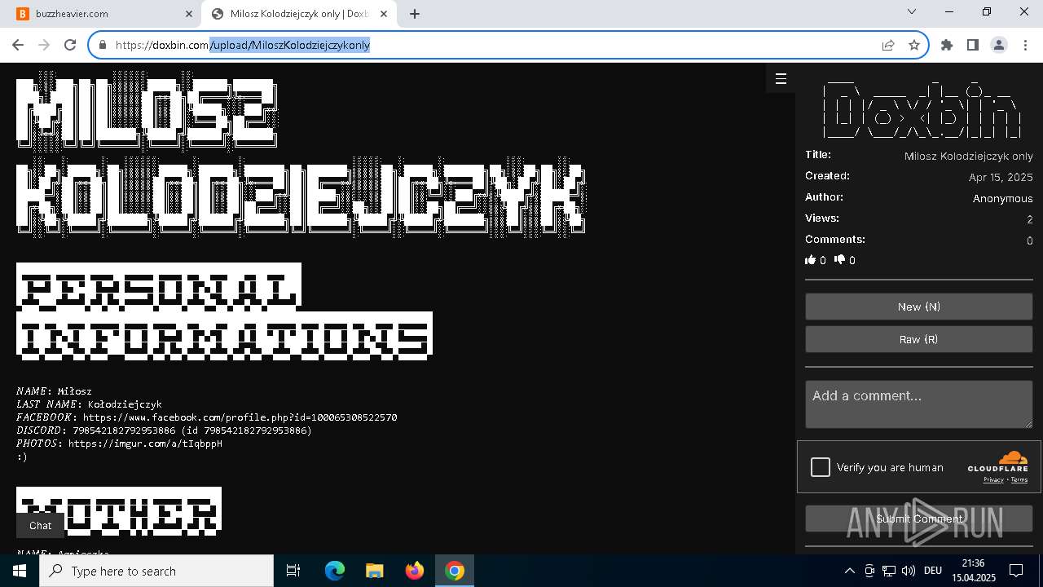1043x587 pixels.
Task: Expand hidden system tray icons
Action: 849,571
